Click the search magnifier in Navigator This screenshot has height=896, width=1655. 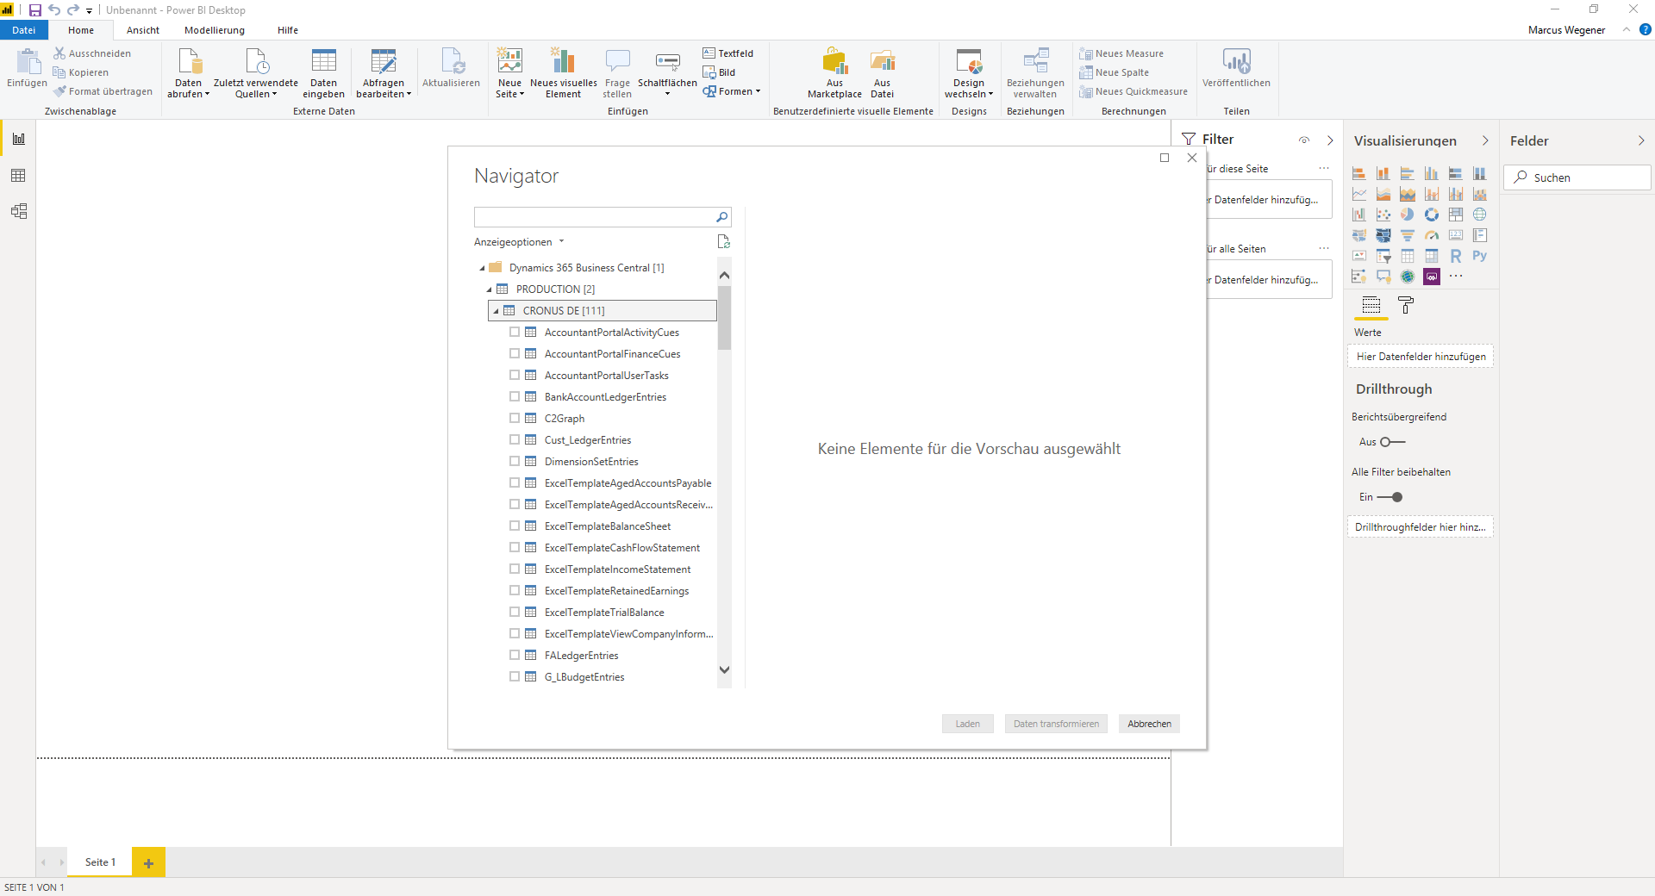click(x=722, y=217)
